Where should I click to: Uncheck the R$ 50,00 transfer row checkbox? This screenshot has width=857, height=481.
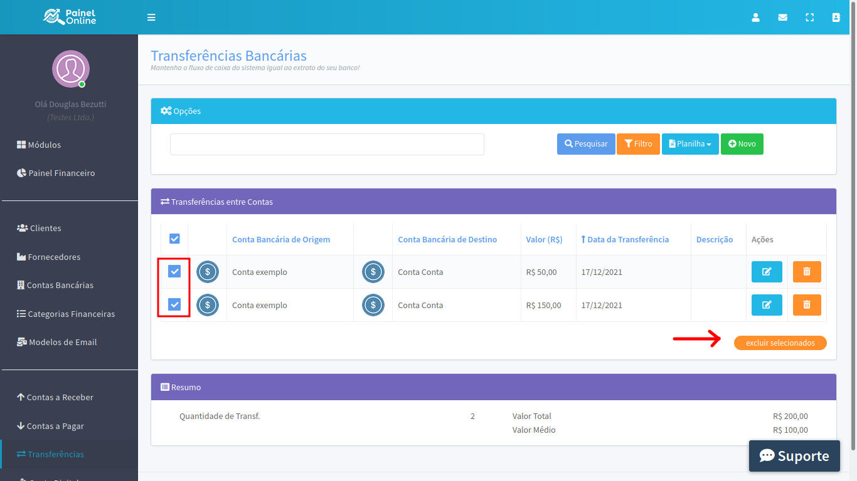174,271
